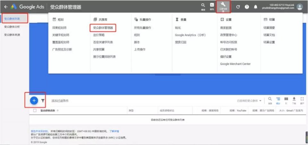
Task: Click the columns icon in table toolbar
Action: (286, 99)
